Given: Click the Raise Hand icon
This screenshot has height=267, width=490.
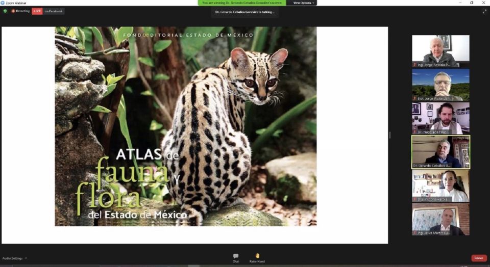Looking at the screenshot, I should pos(257,256).
